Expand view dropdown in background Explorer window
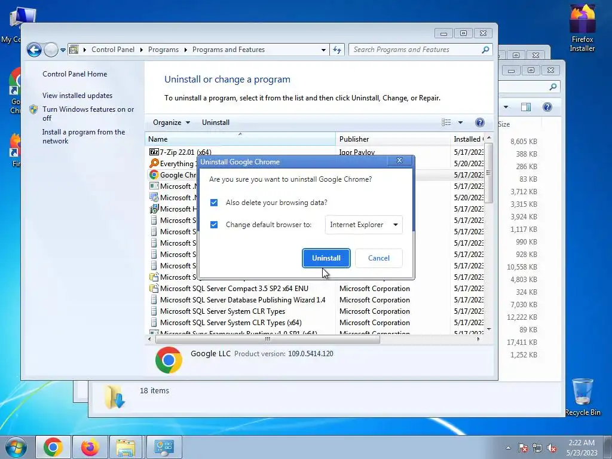 coord(506,107)
